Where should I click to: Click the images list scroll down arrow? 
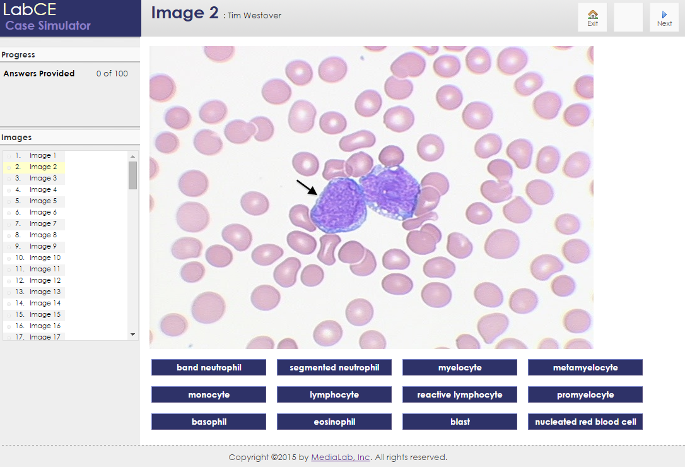[133, 334]
